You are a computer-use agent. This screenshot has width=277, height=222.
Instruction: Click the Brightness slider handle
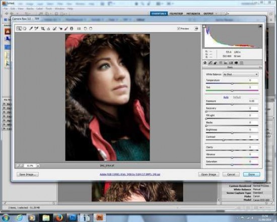(232, 133)
